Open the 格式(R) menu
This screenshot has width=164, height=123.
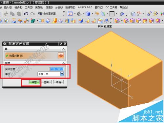18,8
